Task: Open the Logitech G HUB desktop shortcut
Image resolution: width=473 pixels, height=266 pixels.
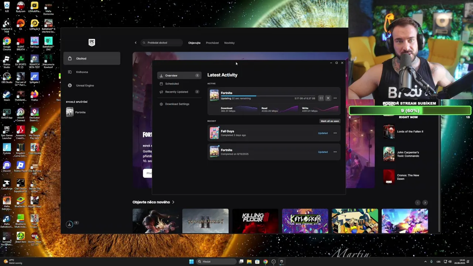Action: [7, 26]
